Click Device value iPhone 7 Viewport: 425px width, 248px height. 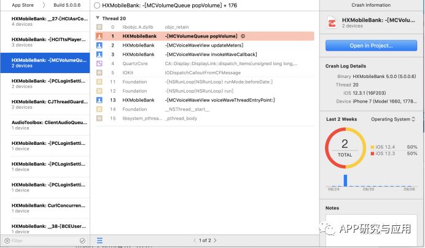tap(384, 101)
